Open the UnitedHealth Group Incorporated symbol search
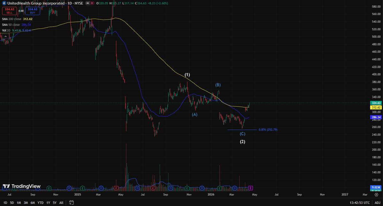This screenshot has width=383, height=206. [36, 3]
